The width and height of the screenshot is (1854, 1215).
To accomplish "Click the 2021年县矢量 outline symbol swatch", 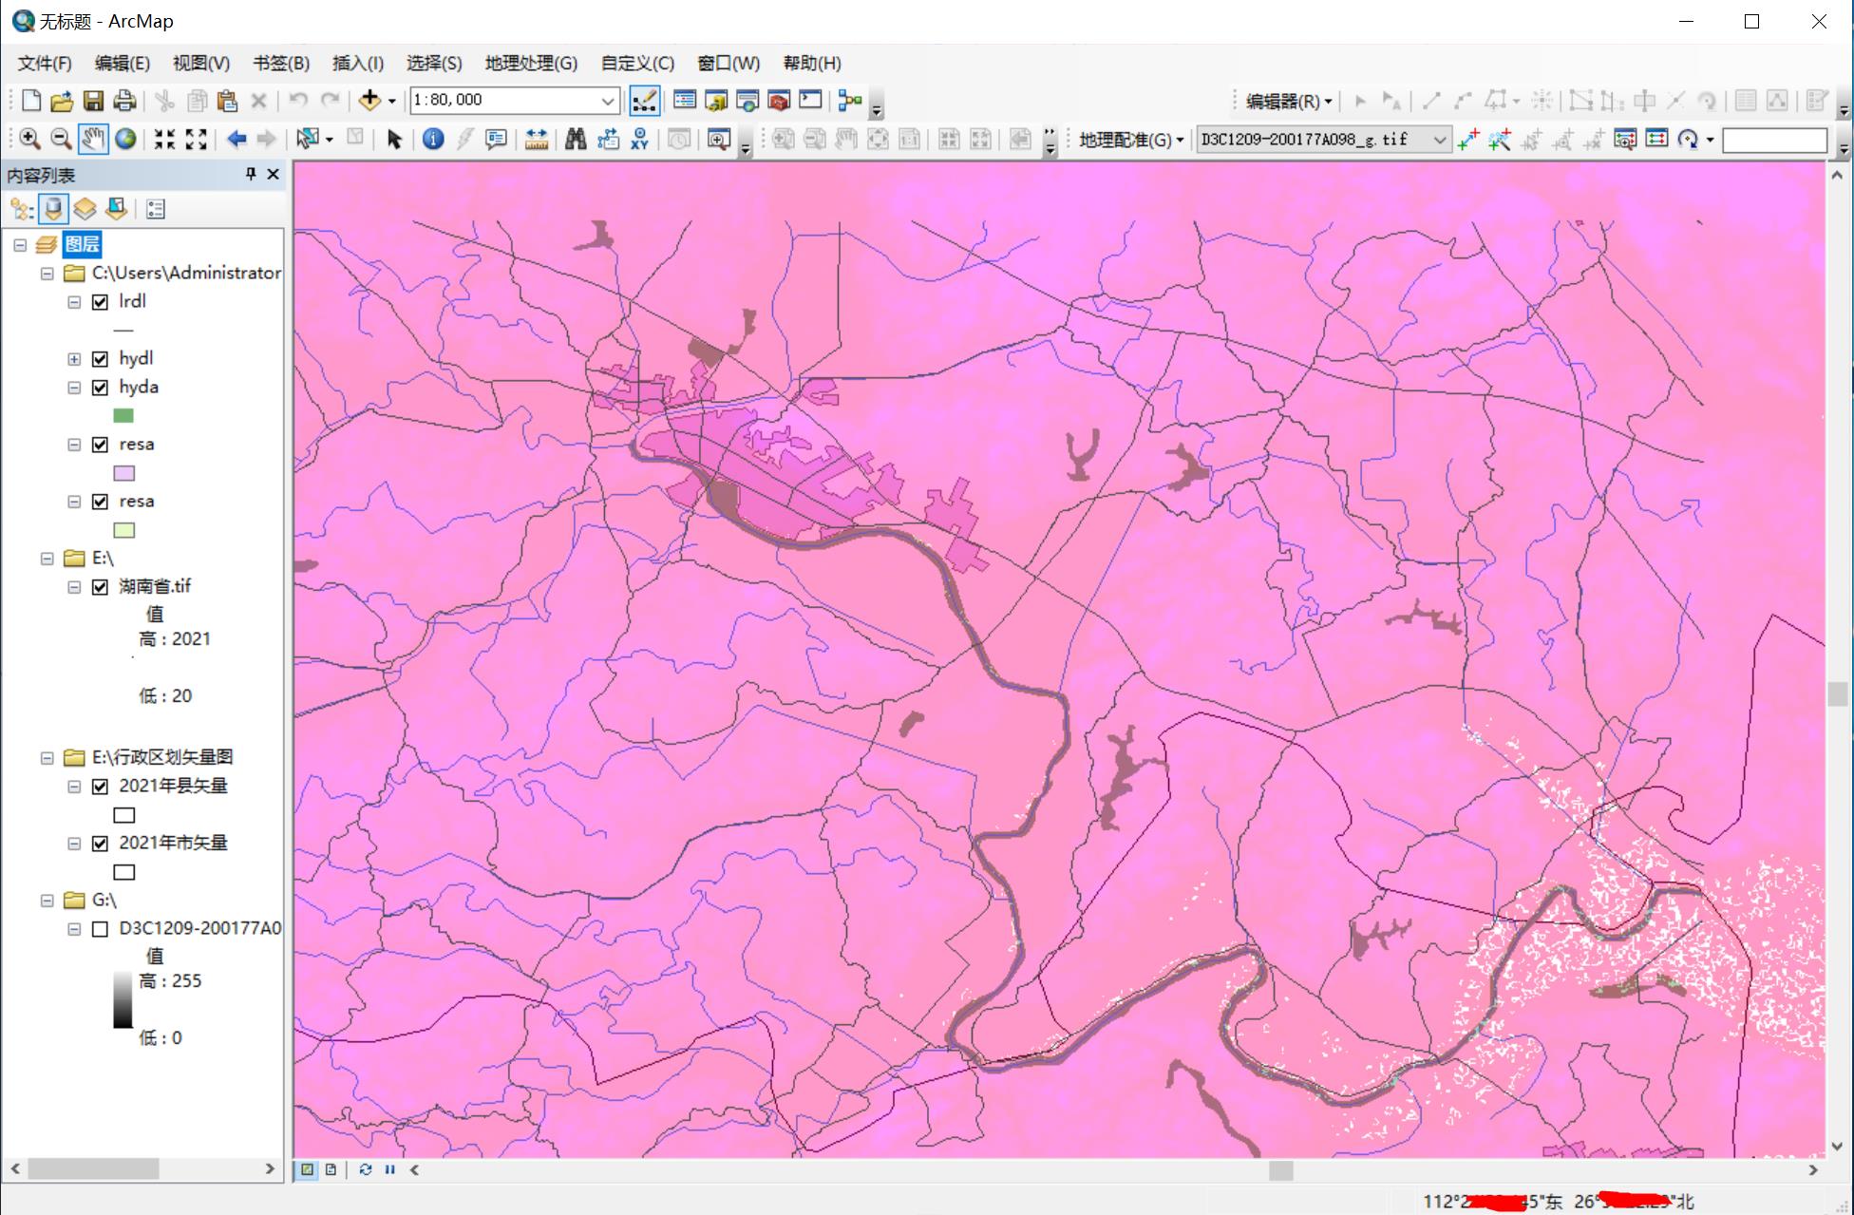I will tap(124, 815).
